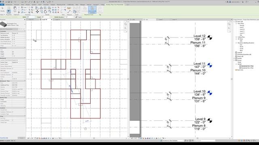The height and width of the screenshot is (145, 259).
Task: Click the Save icon in quick access toolbar
Action: (x=8, y=2)
